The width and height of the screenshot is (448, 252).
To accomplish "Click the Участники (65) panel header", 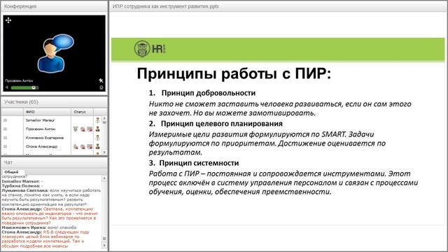I will pyautogui.click(x=55, y=102).
